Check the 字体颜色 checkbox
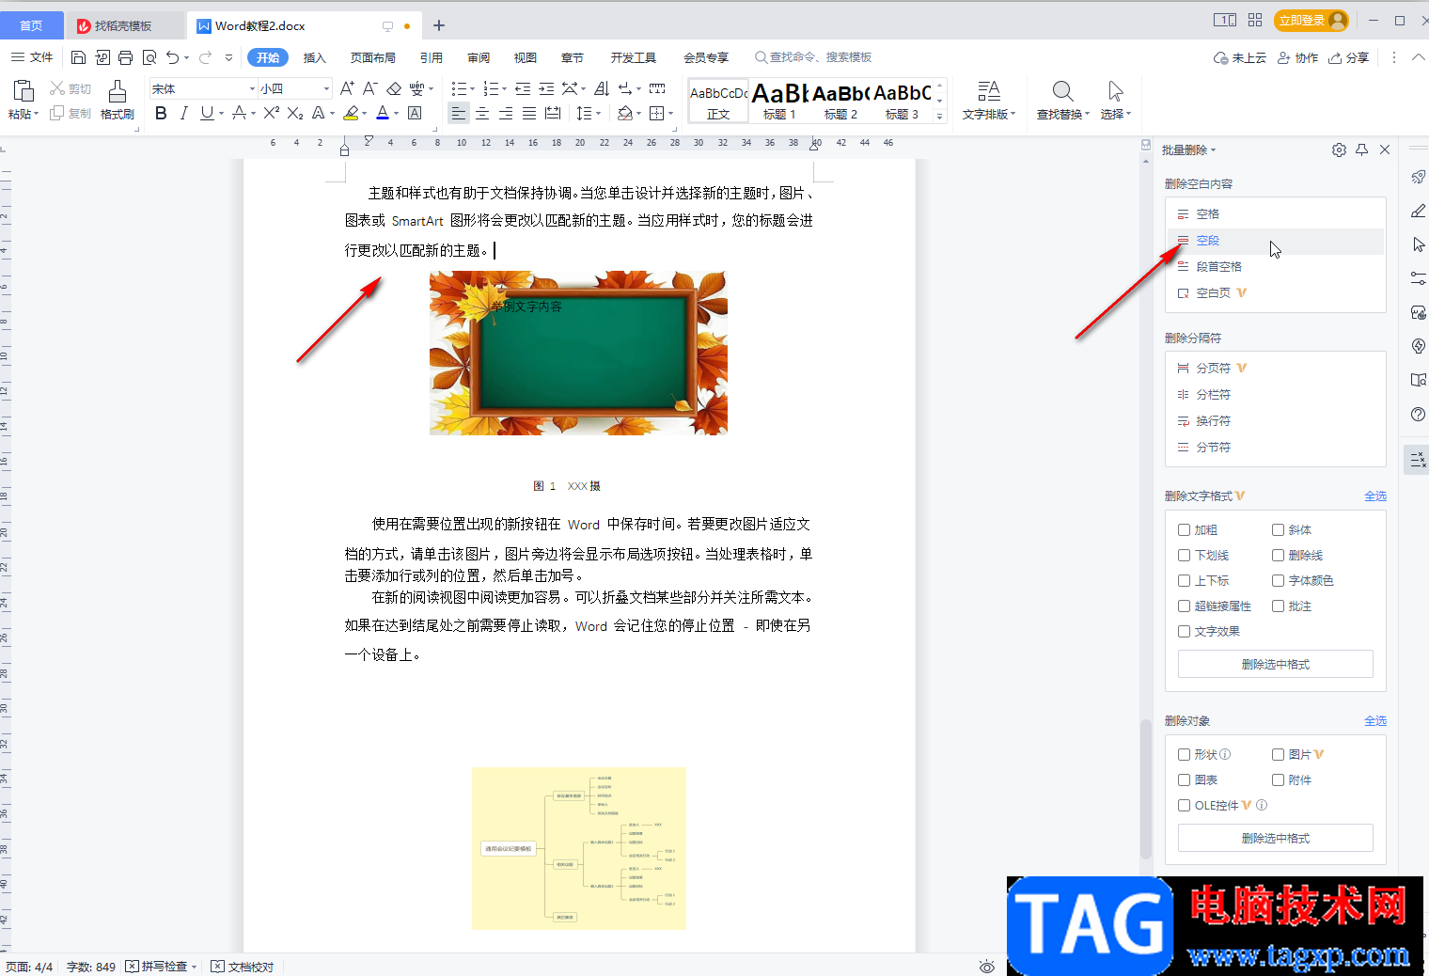Image resolution: width=1429 pixels, height=976 pixels. point(1279,581)
